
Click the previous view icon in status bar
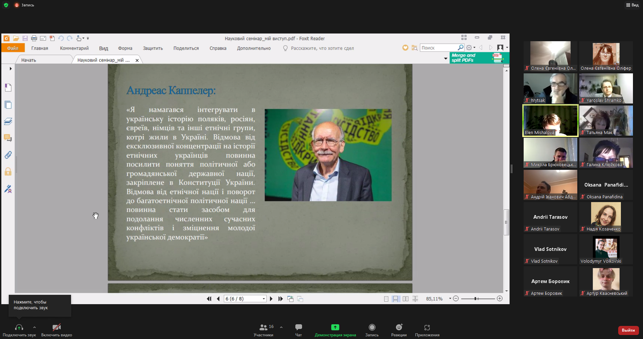[x=290, y=299]
